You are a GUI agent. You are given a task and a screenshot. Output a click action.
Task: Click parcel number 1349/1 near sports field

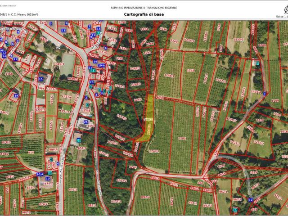coord(59,64)
